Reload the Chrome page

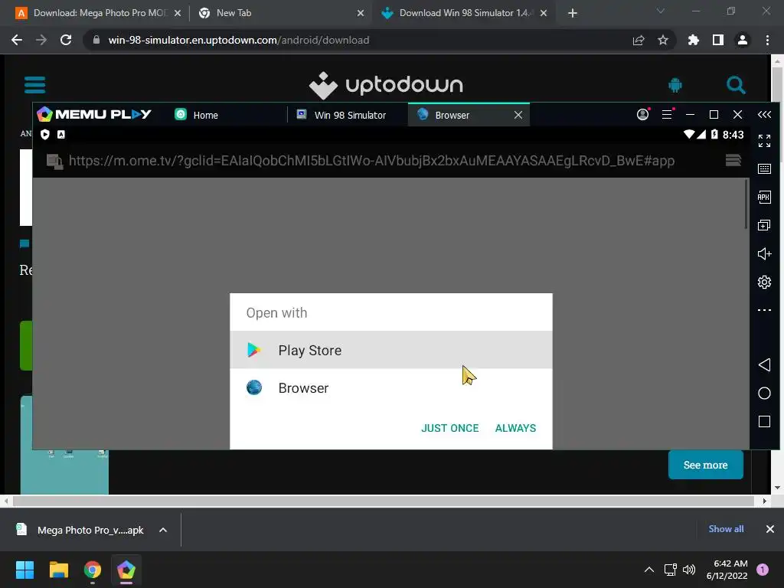click(66, 40)
